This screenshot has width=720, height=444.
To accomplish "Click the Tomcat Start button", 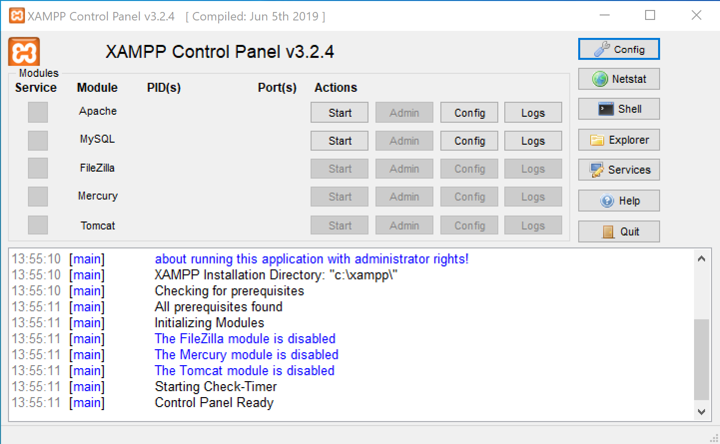I will coord(340,225).
